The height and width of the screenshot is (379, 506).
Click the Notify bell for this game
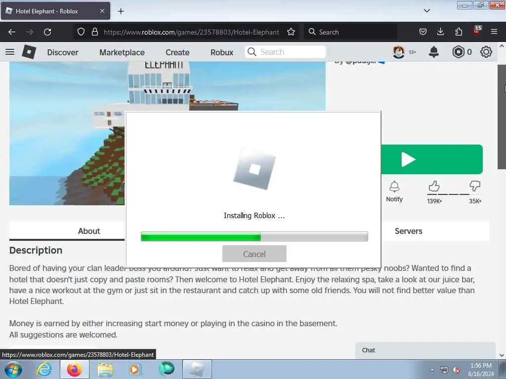394,192
